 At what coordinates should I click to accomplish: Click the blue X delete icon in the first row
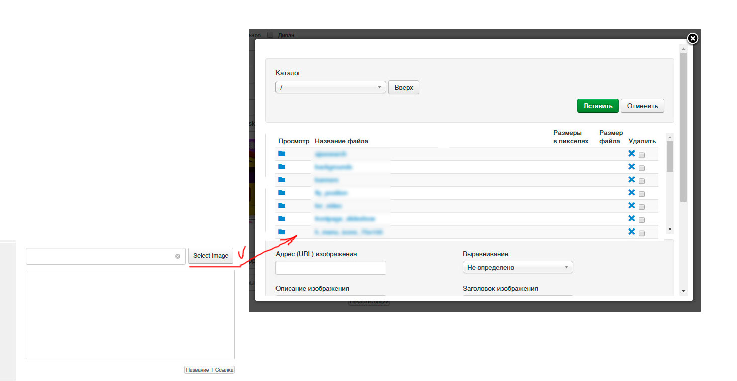pyautogui.click(x=632, y=154)
